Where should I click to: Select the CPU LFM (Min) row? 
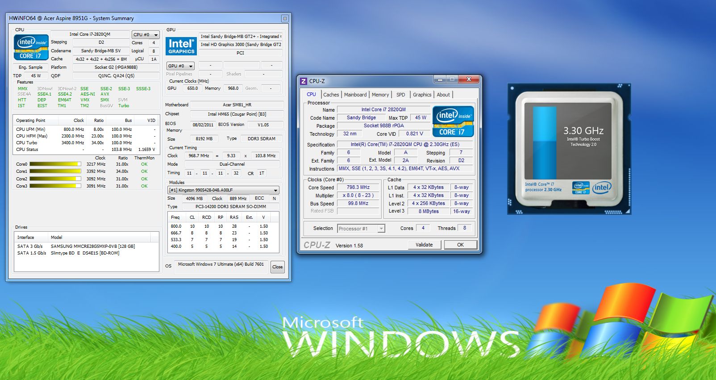pyautogui.click(x=86, y=129)
